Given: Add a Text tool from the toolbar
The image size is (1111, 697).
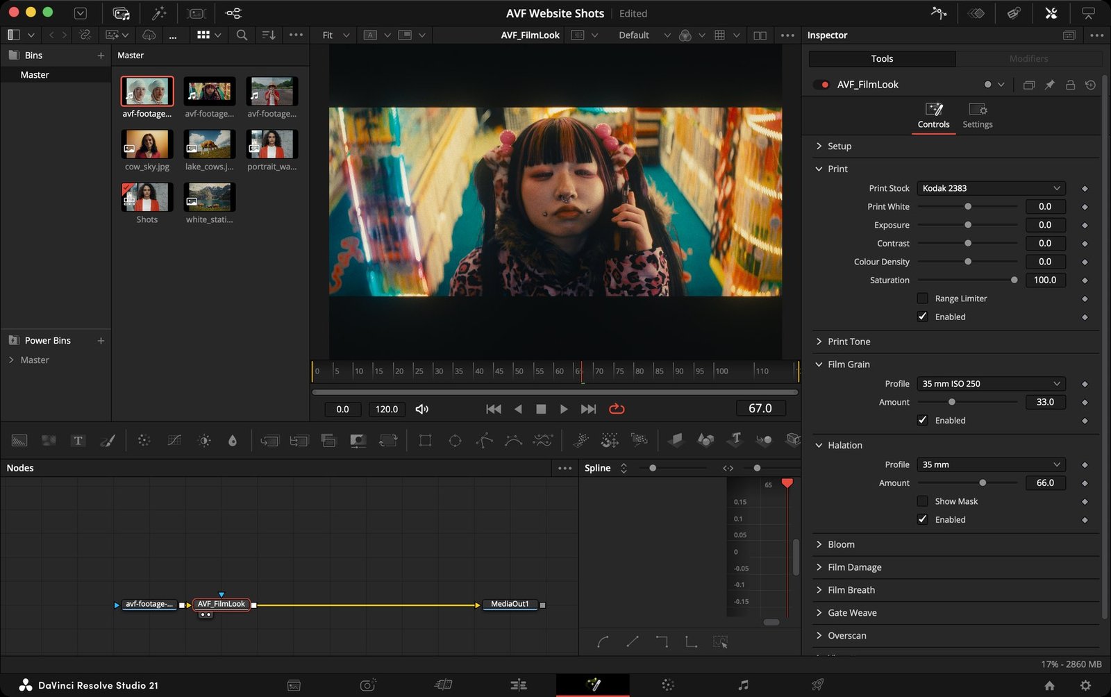Looking at the screenshot, I should pos(78,440).
